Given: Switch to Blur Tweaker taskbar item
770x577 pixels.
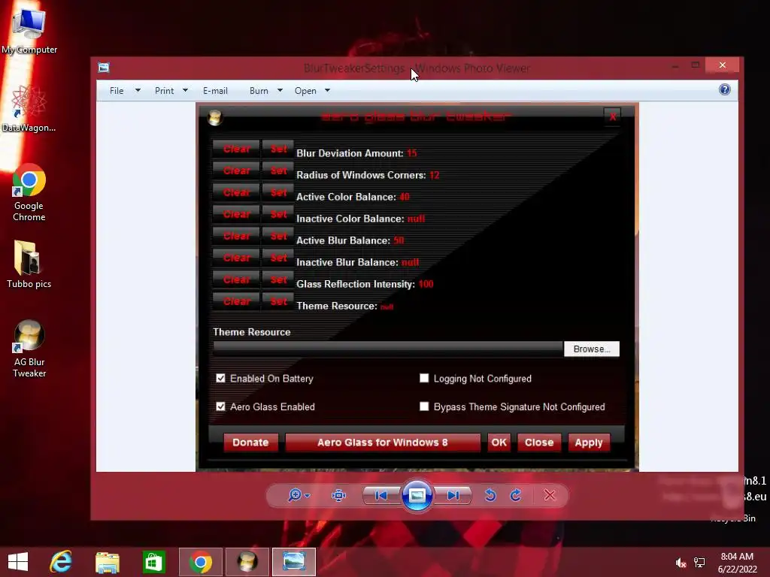Looking at the screenshot, I should pyautogui.click(x=247, y=562).
